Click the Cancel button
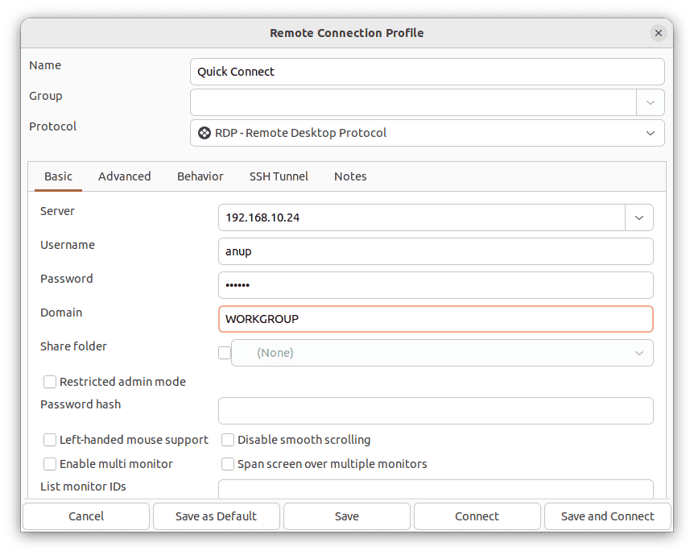 [86, 516]
